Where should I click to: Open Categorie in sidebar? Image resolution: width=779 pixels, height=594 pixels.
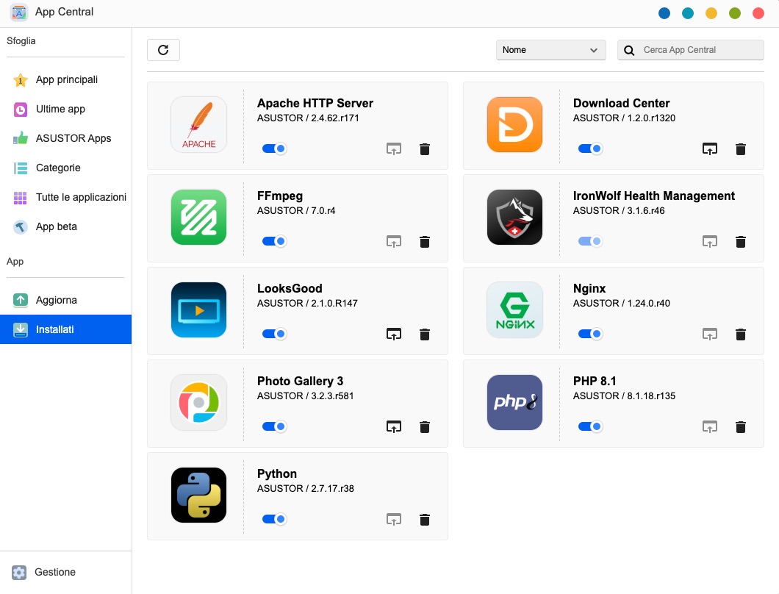(65, 168)
